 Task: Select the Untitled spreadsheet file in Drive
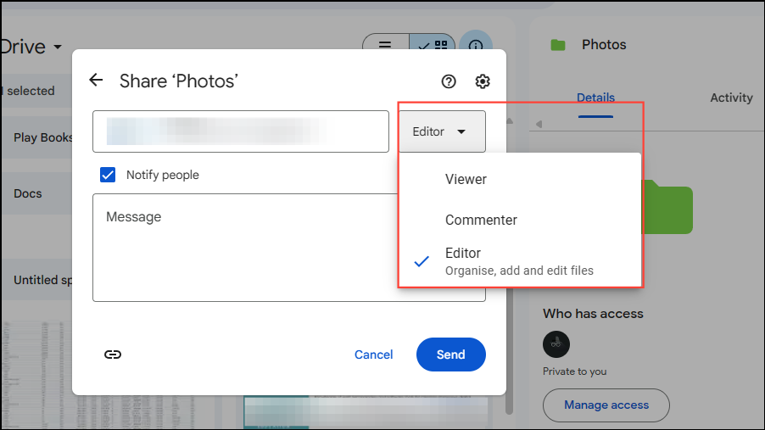pos(37,280)
